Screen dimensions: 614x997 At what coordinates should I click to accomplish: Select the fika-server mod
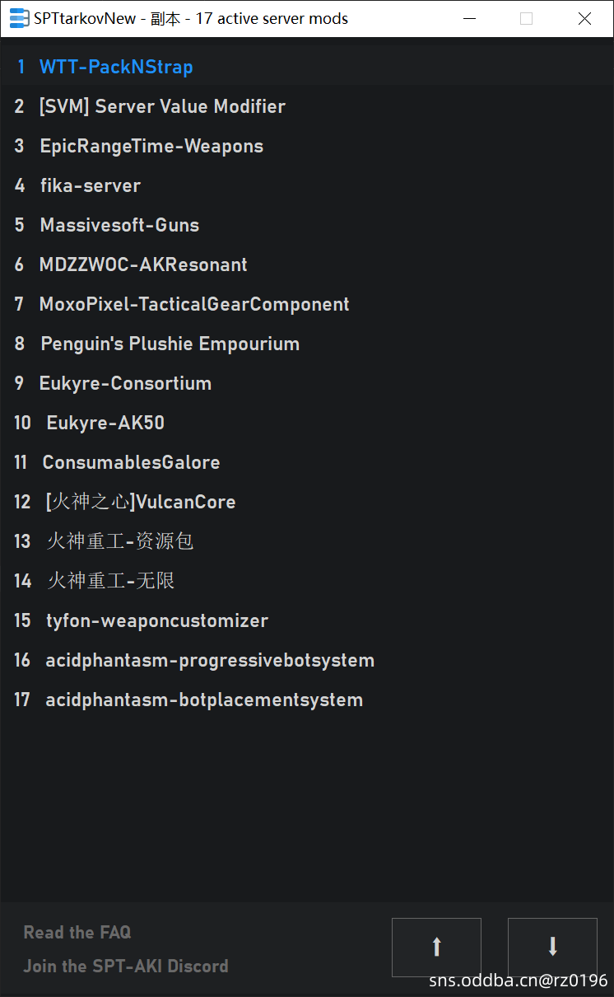point(307,185)
